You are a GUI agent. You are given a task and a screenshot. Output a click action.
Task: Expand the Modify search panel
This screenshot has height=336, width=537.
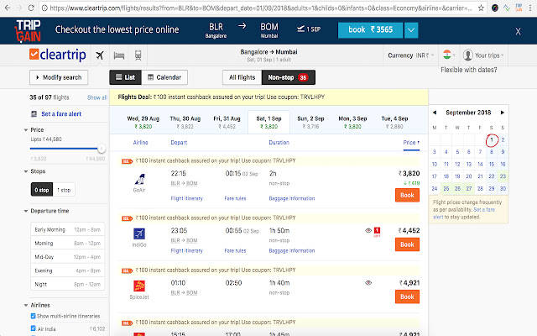point(59,77)
